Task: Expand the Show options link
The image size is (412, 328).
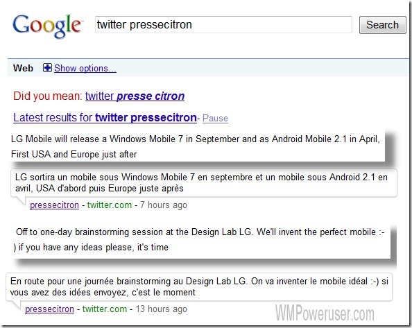Action: [x=85, y=68]
